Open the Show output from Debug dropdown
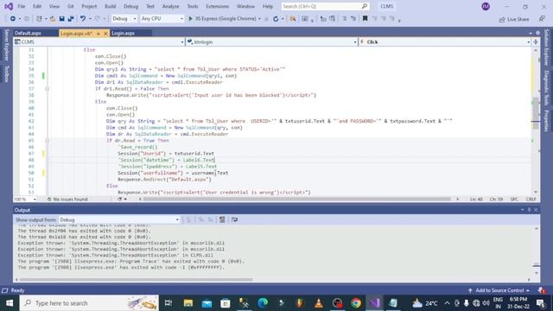 click(x=119, y=219)
